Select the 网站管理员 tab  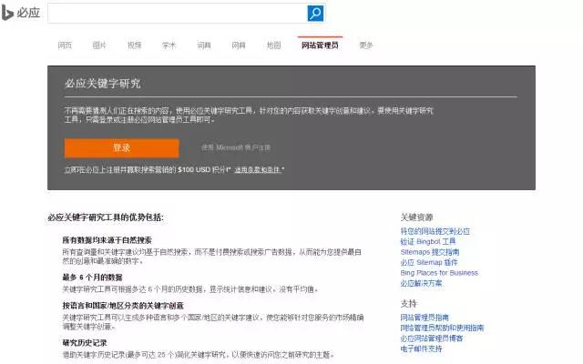pyautogui.click(x=320, y=45)
